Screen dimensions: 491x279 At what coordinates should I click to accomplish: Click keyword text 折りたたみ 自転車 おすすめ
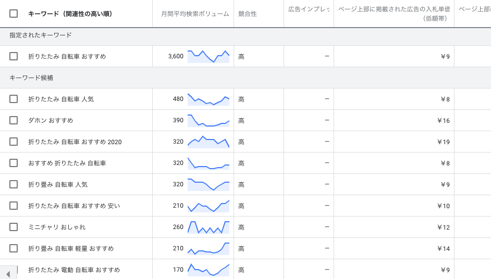click(67, 56)
